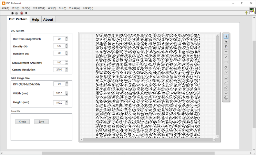The width and height of the screenshot is (256, 155).
Task: Select the Point crosshair tool
Action: [x=226, y=52]
